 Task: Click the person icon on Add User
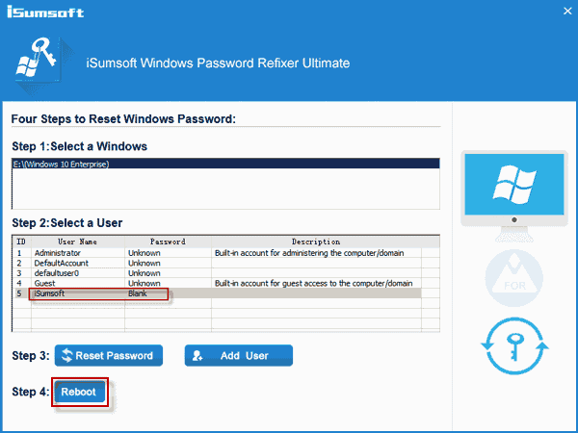coord(197,356)
